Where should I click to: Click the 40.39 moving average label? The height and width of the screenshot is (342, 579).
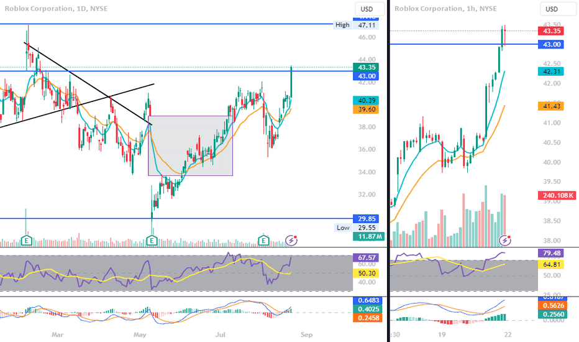pyautogui.click(x=366, y=101)
